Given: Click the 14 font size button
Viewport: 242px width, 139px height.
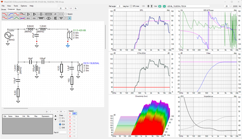Looking at the screenshot, I should pyautogui.click(x=66, y=8).
